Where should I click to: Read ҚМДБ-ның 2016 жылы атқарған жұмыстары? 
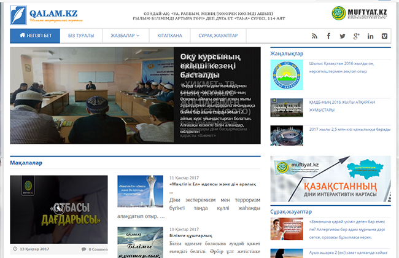(x=342, y=106)
